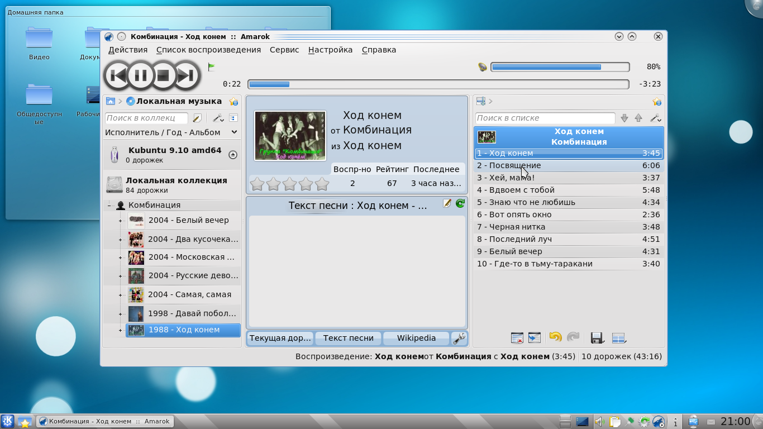Switch to the Текущая дор... tab

(280, 338)
